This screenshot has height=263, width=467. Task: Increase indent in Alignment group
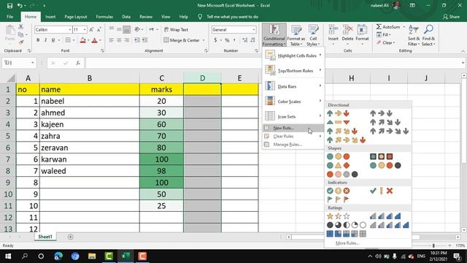[x=144, y=40]
